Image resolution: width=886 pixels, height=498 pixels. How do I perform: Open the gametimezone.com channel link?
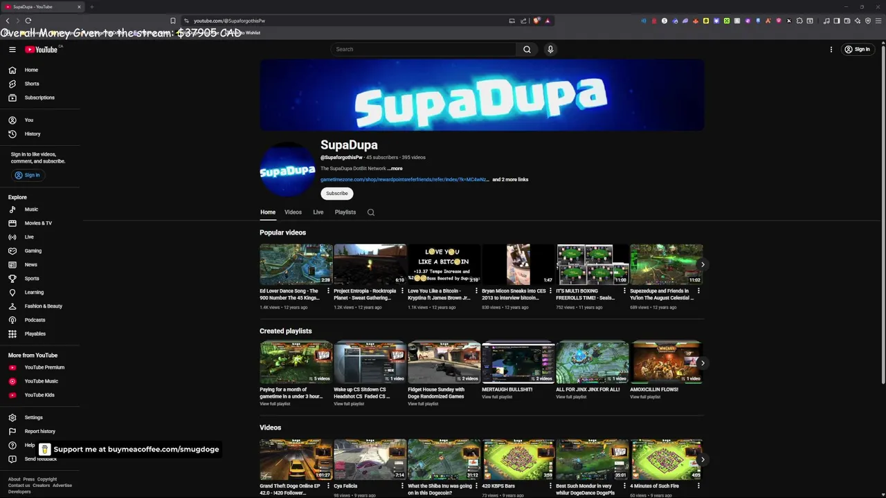coord(405,180)
